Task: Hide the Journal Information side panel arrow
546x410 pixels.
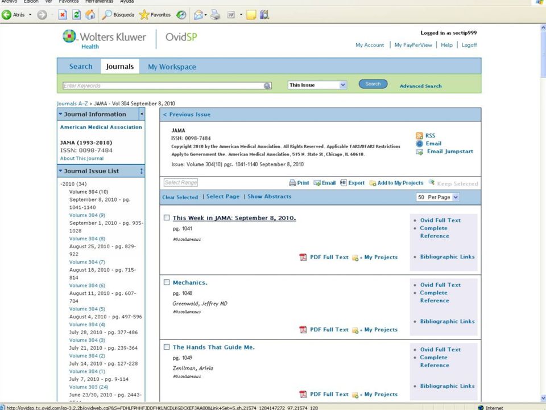Action: [x=142, y=114]
